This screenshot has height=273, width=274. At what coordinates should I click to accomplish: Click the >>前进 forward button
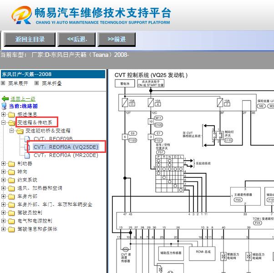[x=117, y=40]
